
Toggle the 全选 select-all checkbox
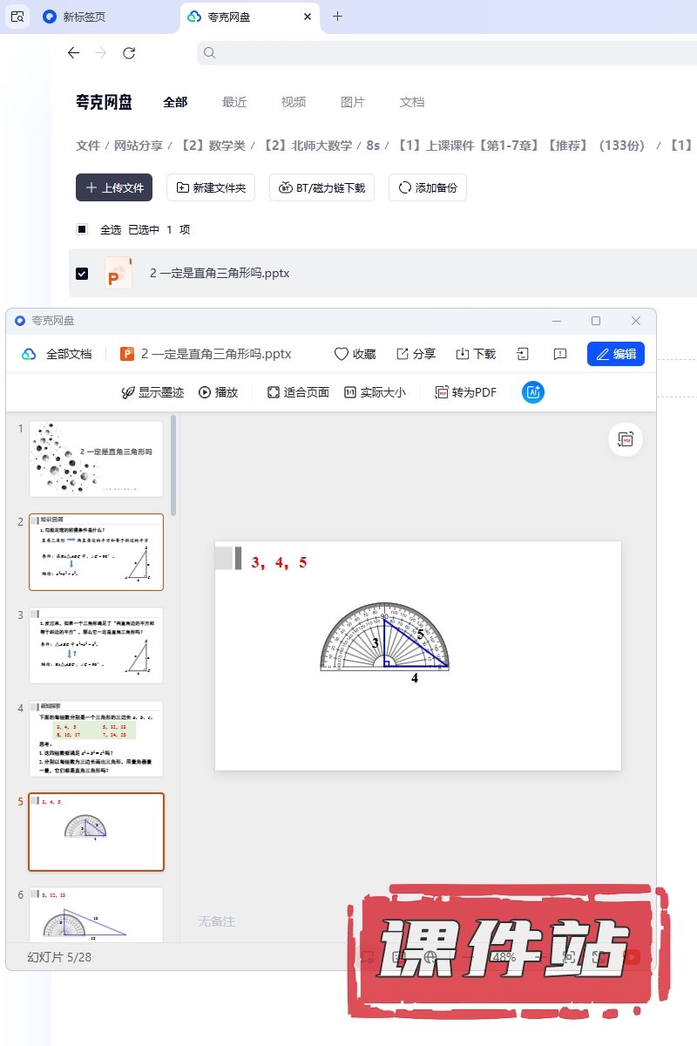tap(82, 229)
